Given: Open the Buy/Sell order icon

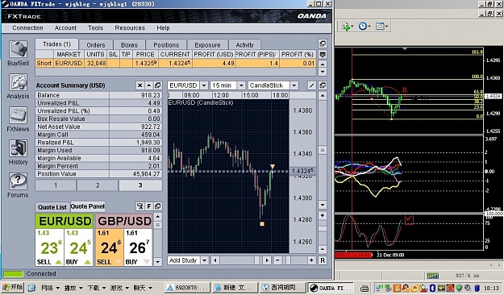Looking at the screenshot, I should coord(18,53).
